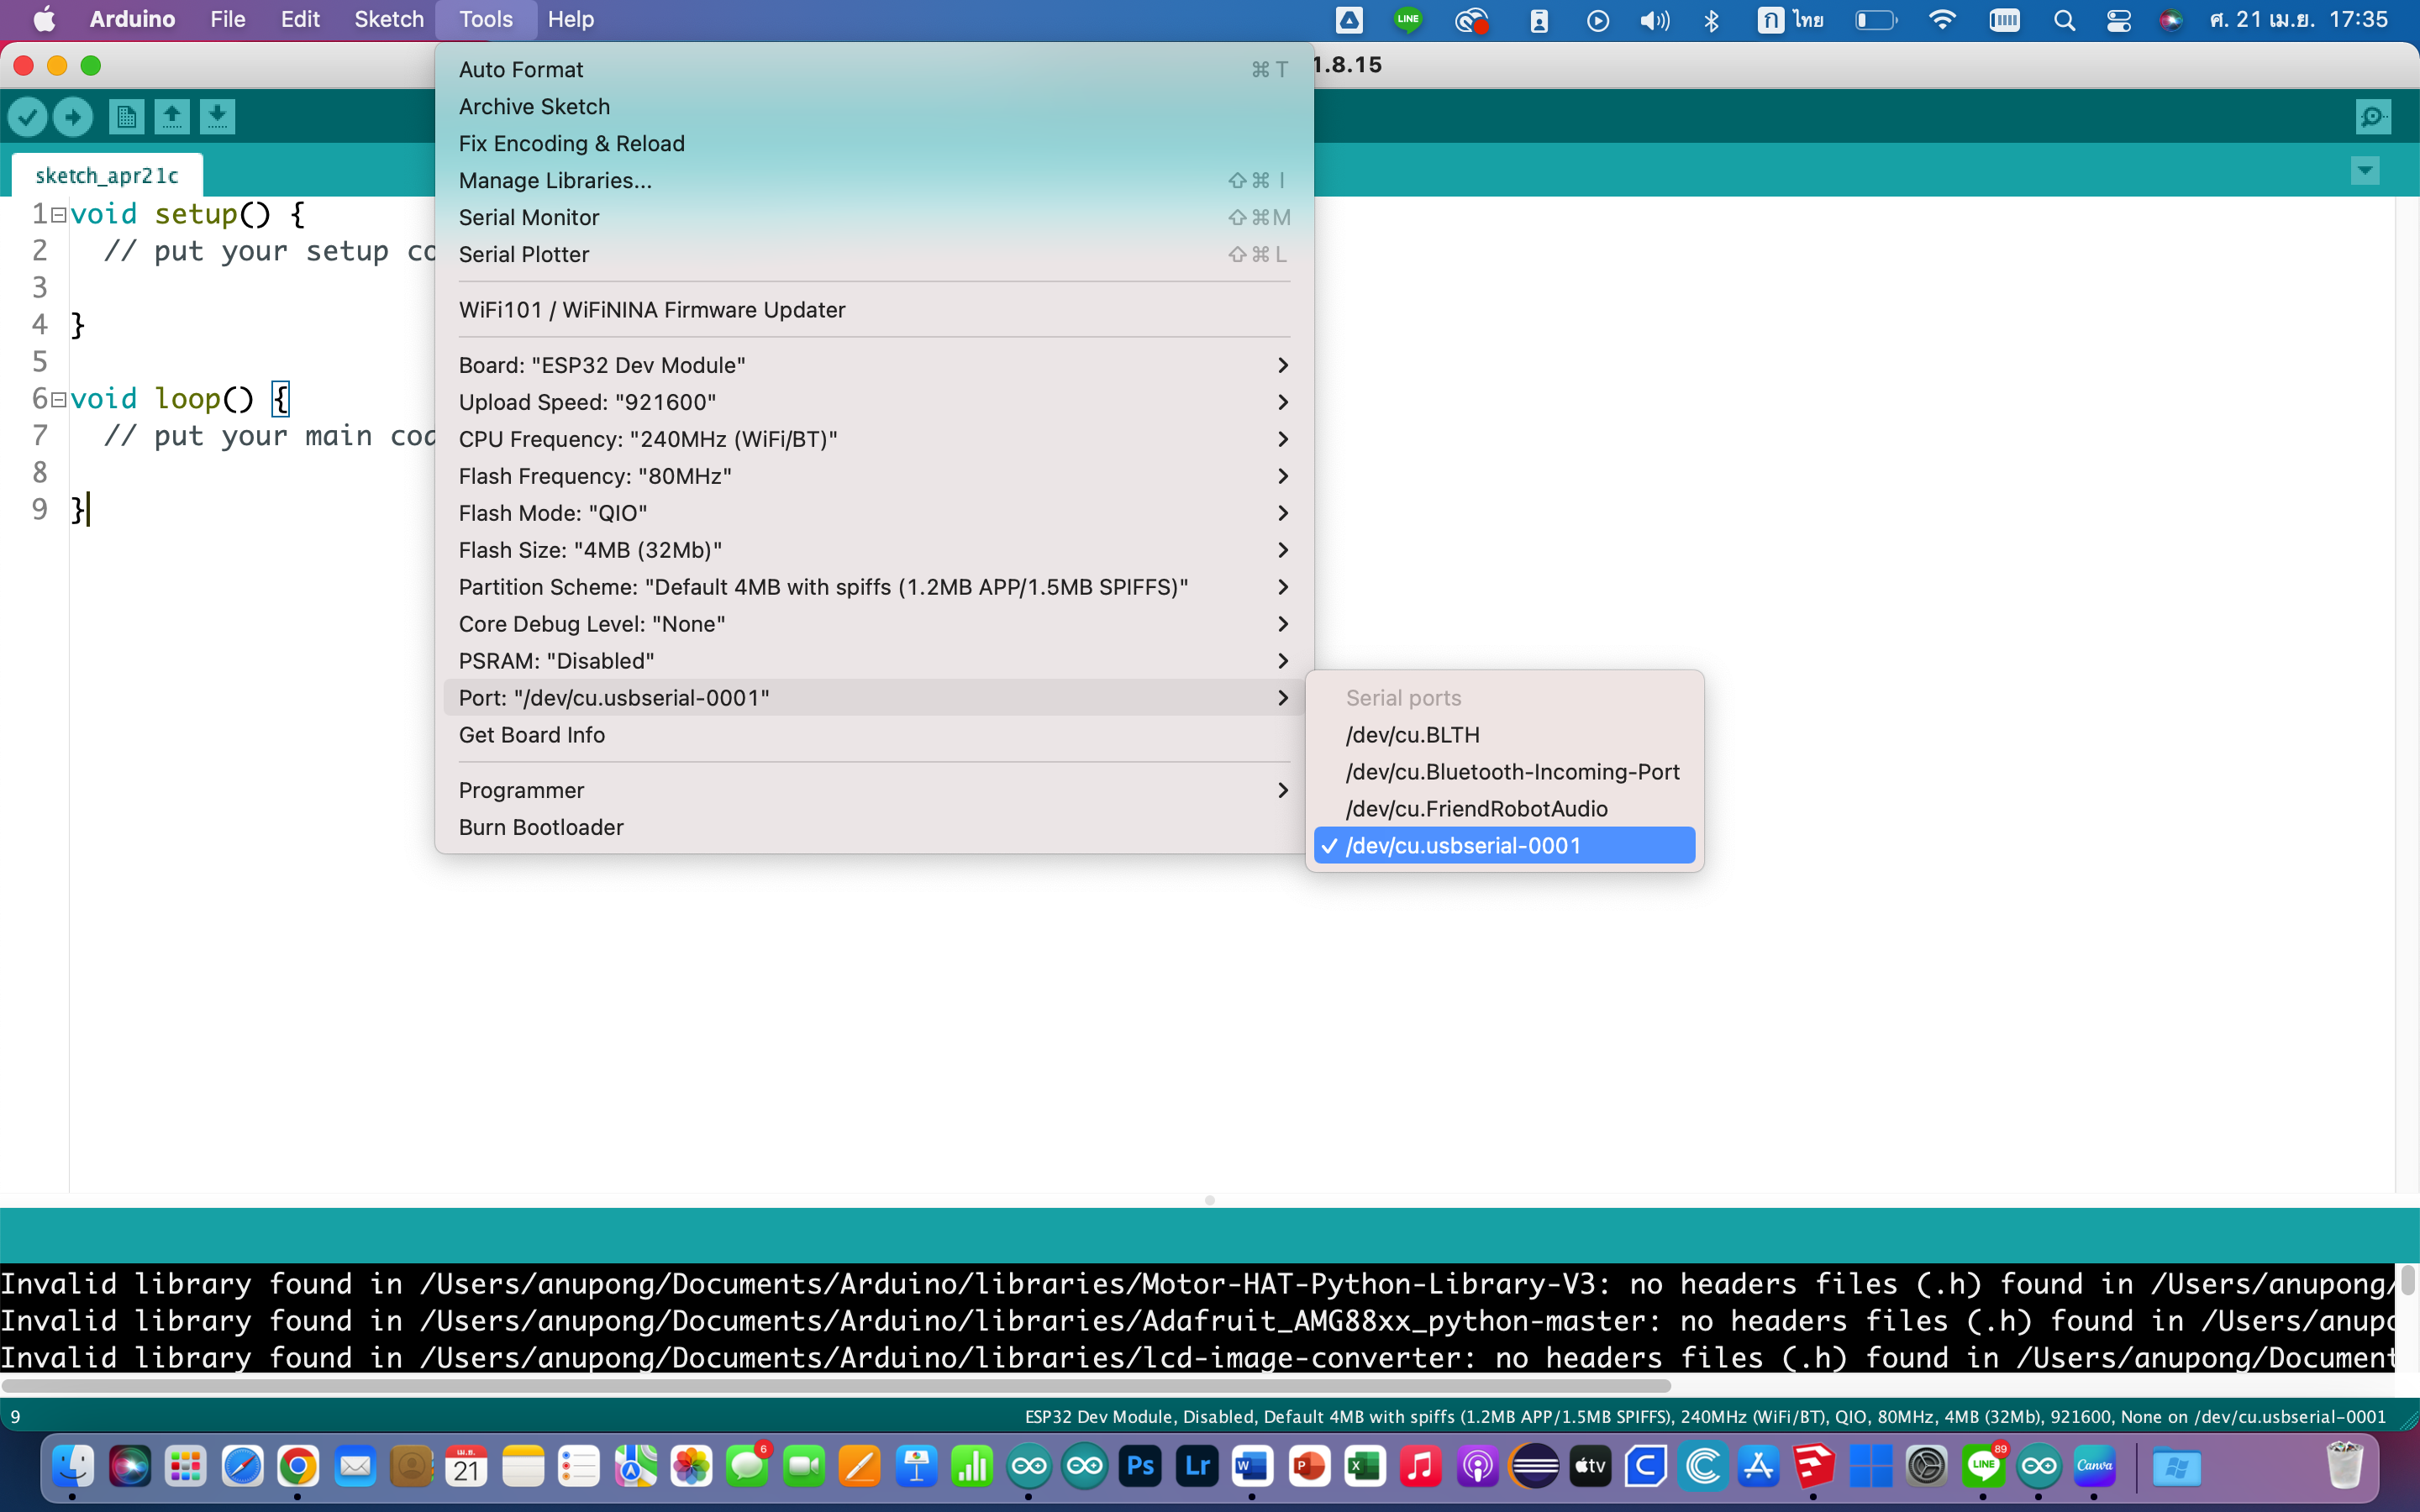Expand the Upload Speed 921600 submenu
The image size is (2420, 1512).
(873, 403)
